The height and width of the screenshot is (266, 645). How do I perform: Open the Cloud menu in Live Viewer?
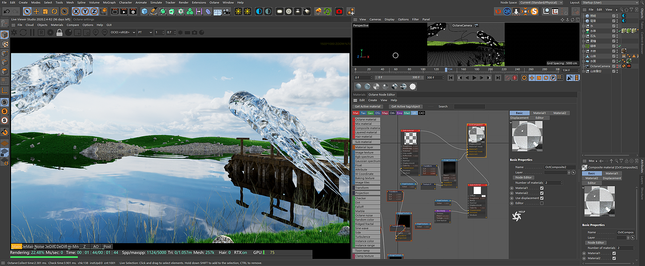point(29,25)
